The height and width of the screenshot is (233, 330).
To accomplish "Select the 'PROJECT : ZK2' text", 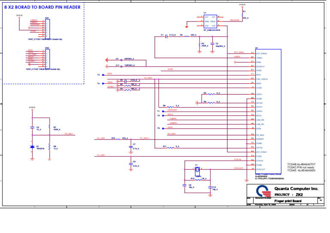I will click(289, 195).
